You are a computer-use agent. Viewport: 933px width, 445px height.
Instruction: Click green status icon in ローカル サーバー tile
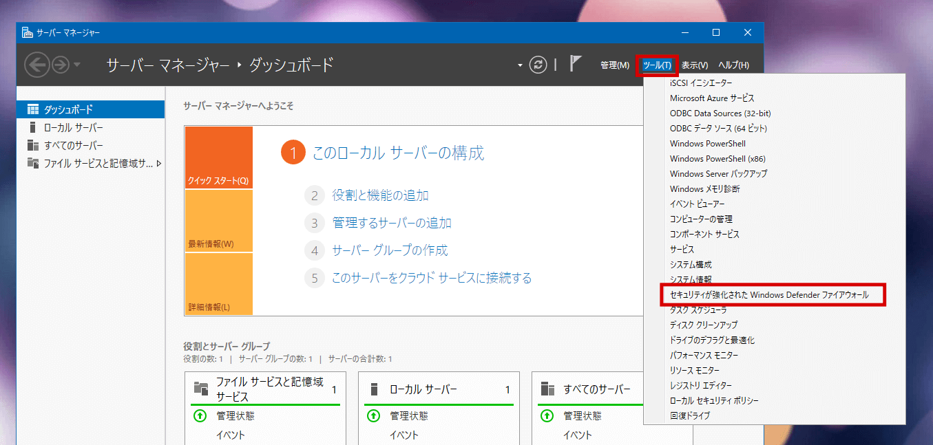tap(373, 415)
